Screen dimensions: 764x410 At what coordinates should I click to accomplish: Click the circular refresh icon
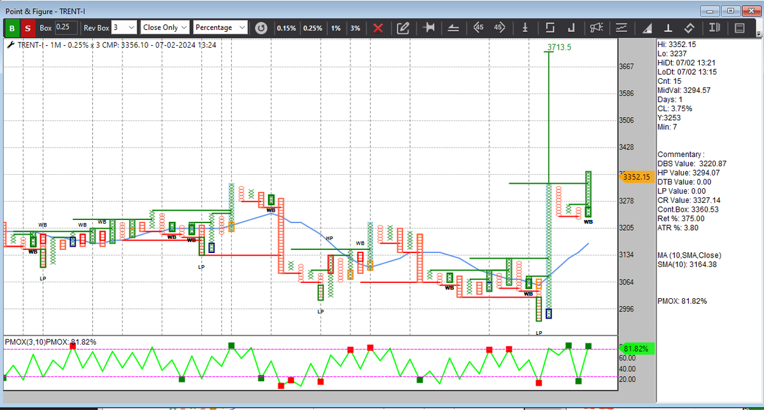261,28
